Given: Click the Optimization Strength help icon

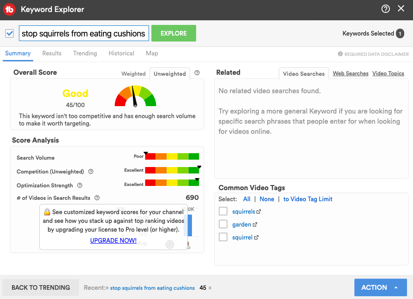Looking at the screenshot, I should click(x=80, y=185).
